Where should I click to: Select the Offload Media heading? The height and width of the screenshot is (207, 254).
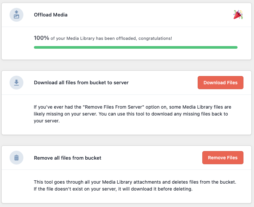tap(51, 15)
